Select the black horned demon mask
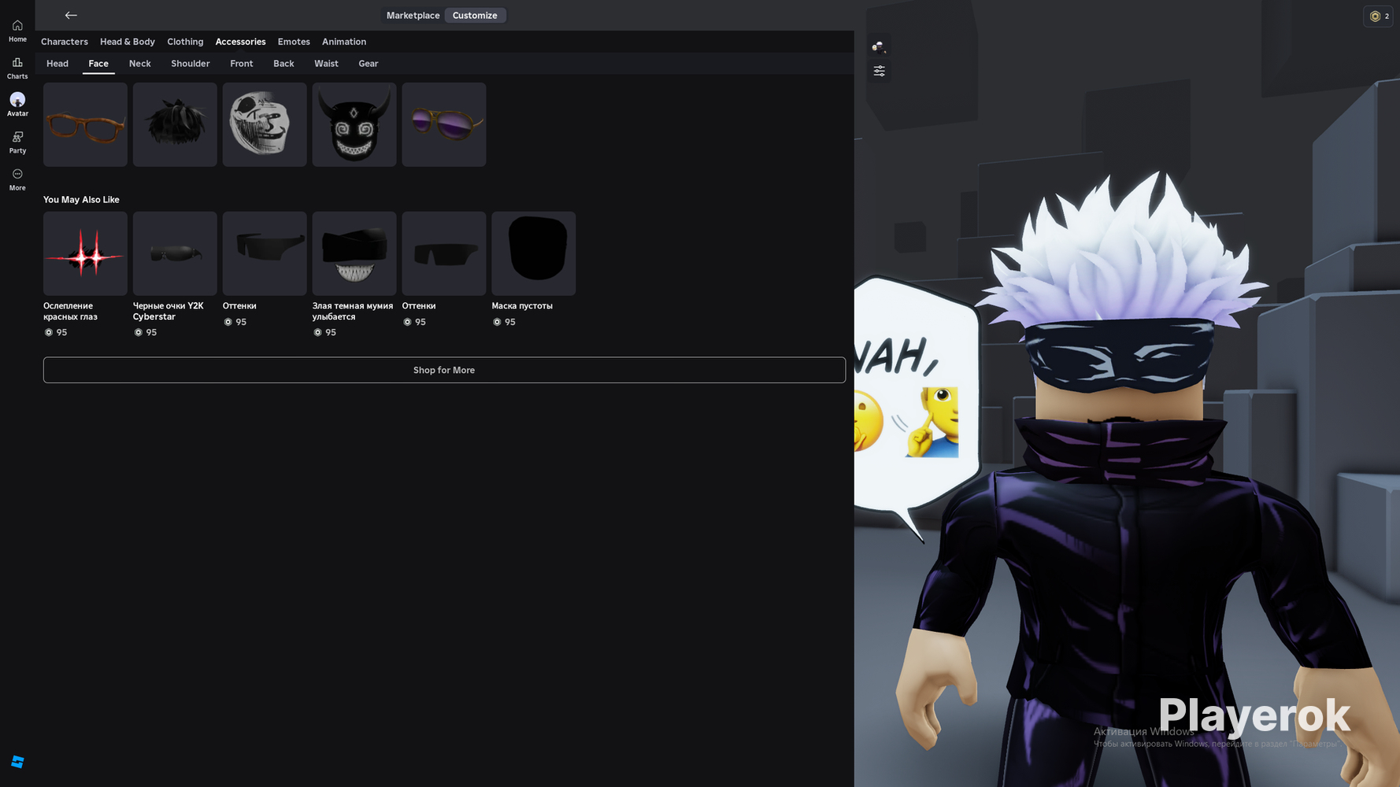Viewport: 1400px width, 787px height. point(354,124)
